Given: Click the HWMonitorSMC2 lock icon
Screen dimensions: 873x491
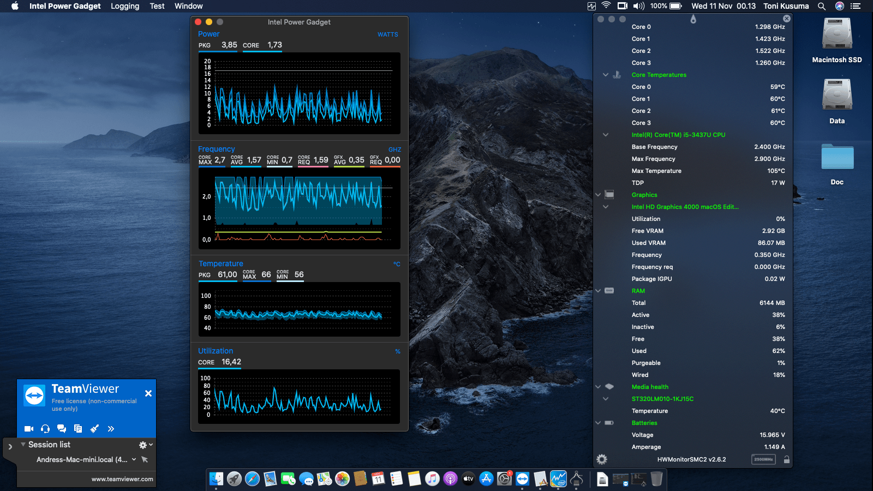Looking at the screenshot, I should click(x=786, y=459).
